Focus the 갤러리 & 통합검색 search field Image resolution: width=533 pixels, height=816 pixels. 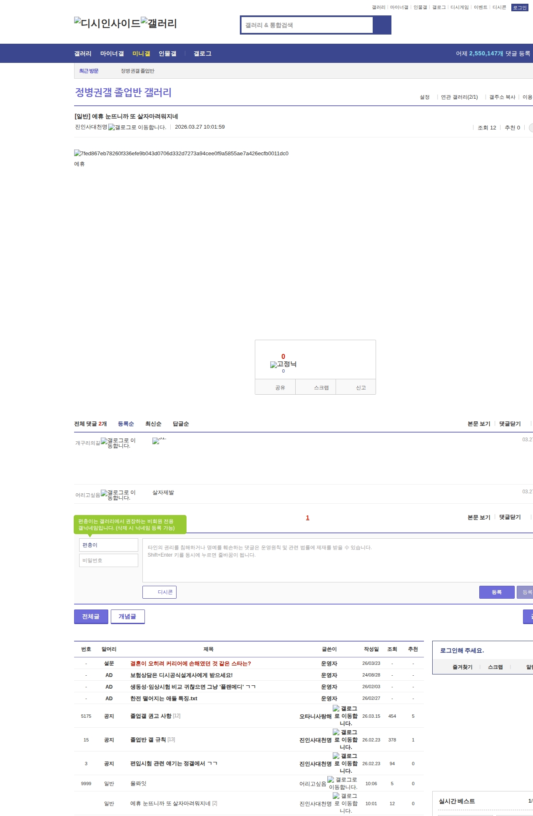coord(307,25)
